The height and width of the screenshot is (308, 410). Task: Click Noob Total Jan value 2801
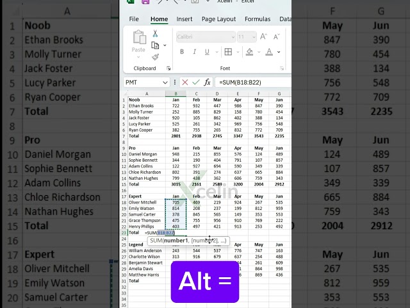[176, 136]
